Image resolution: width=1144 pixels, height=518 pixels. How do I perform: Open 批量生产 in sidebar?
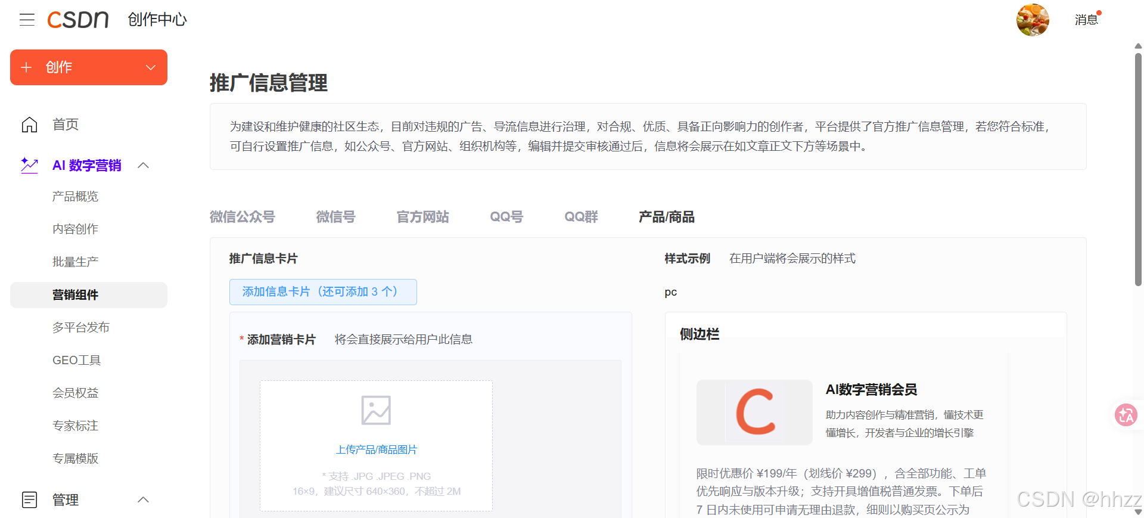pyautogui.click(x=75, y=262)
